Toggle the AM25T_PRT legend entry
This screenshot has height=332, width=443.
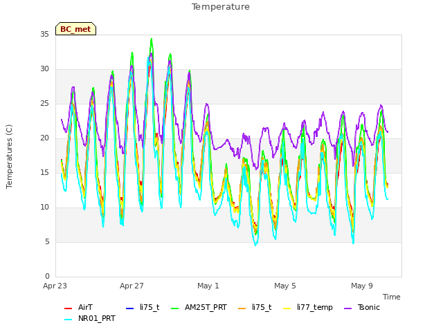pos(199,307)
